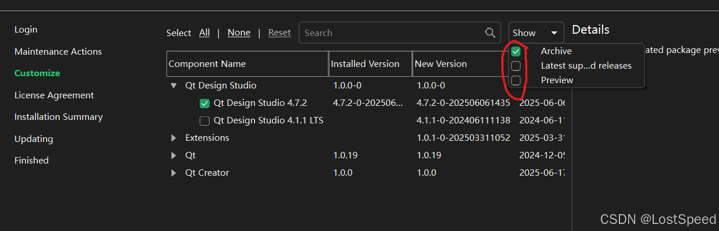The height and width of the screenshot is (231, 719).
Task: Select the Qt Design Studio 4.1.1 LTS label
Action: 268,120
